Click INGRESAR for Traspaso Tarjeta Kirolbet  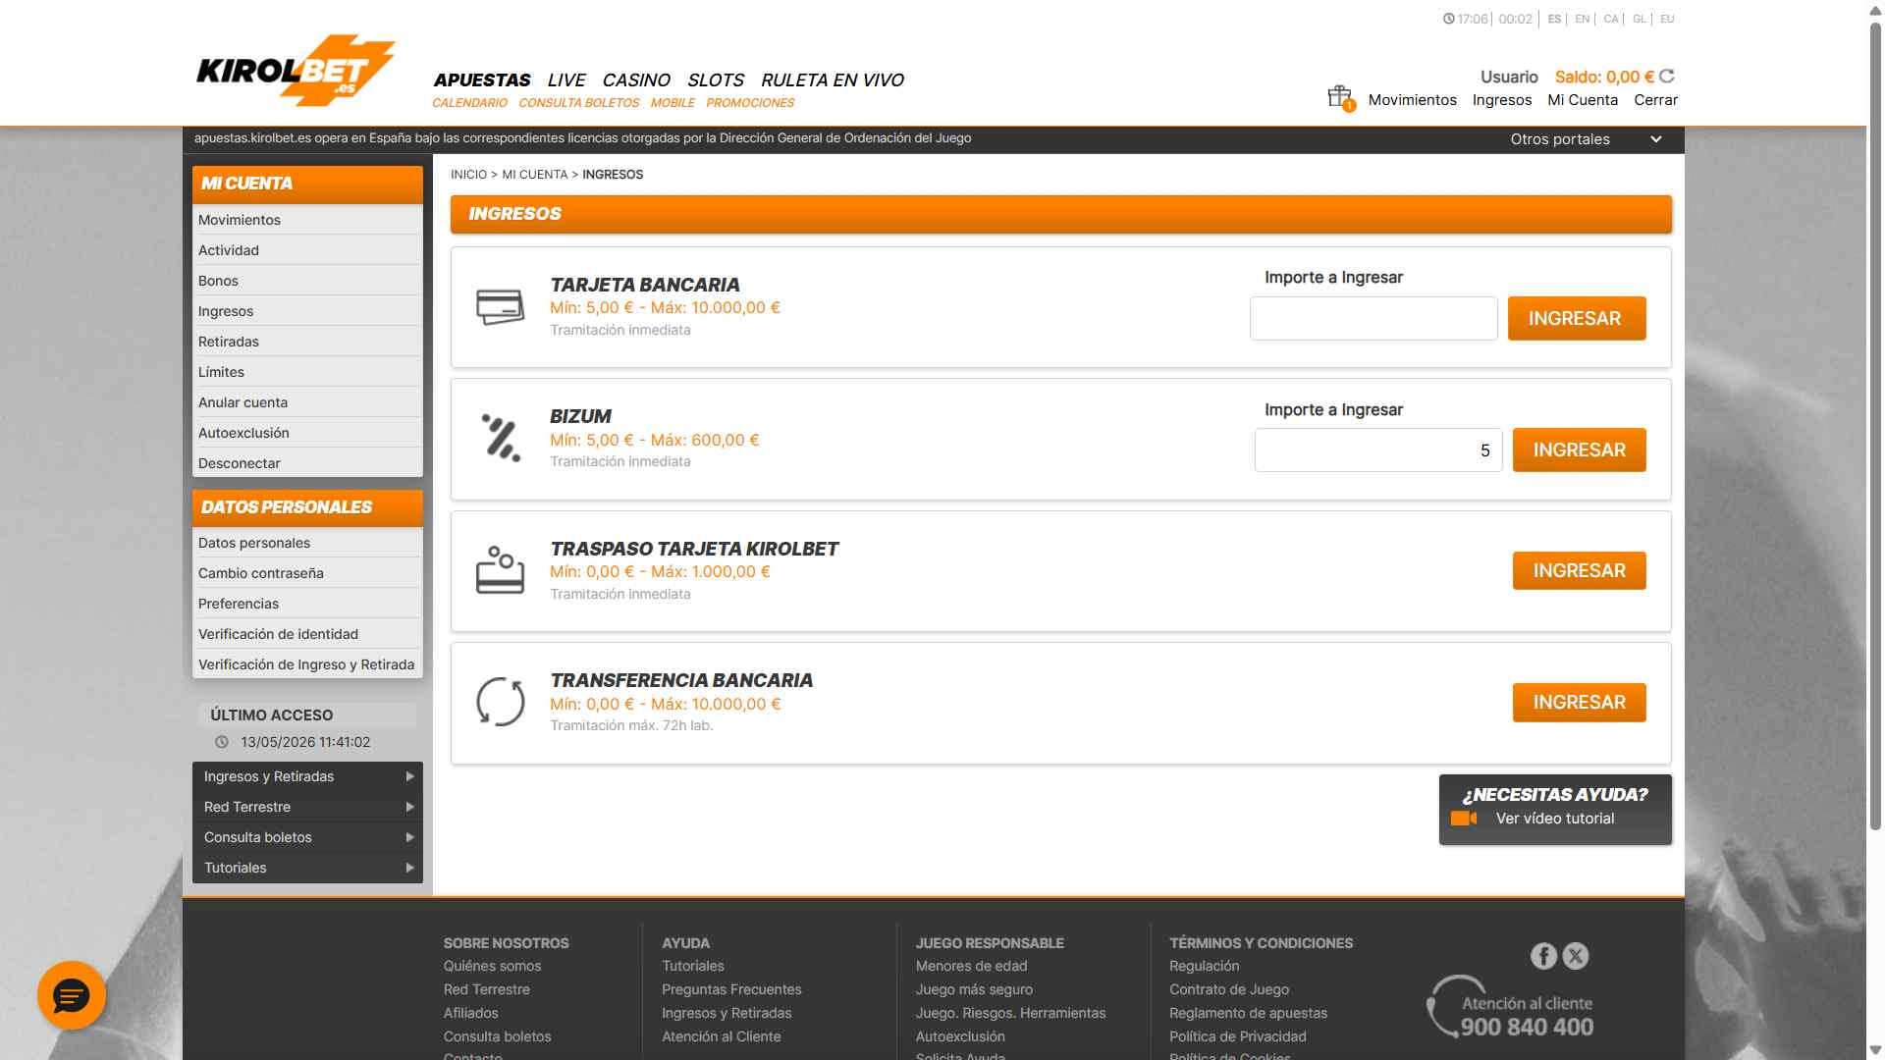pyautogui.click(x=1580, y=570)
